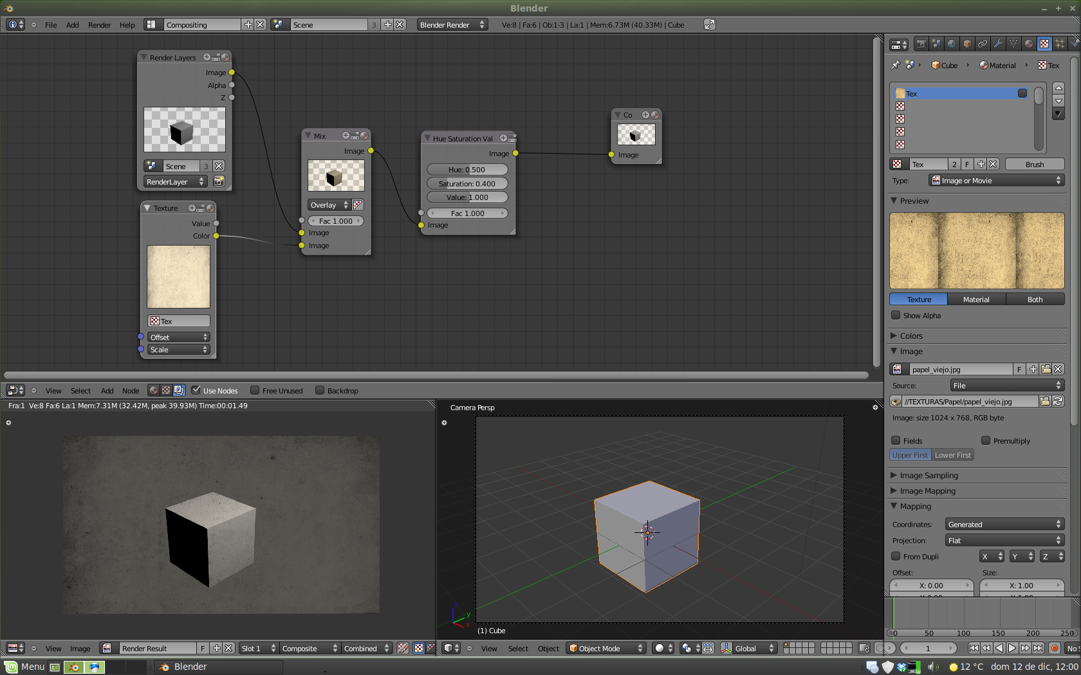This screenshot has width=1081, height=675.
Task: Adjust the Mix node Fac slider
Action: click(x=336, y=221)
